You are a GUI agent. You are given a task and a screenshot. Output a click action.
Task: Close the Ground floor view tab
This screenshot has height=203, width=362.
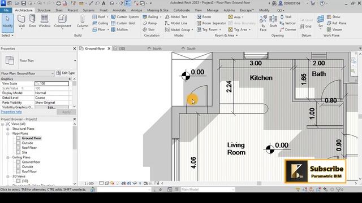pos(109,48)
